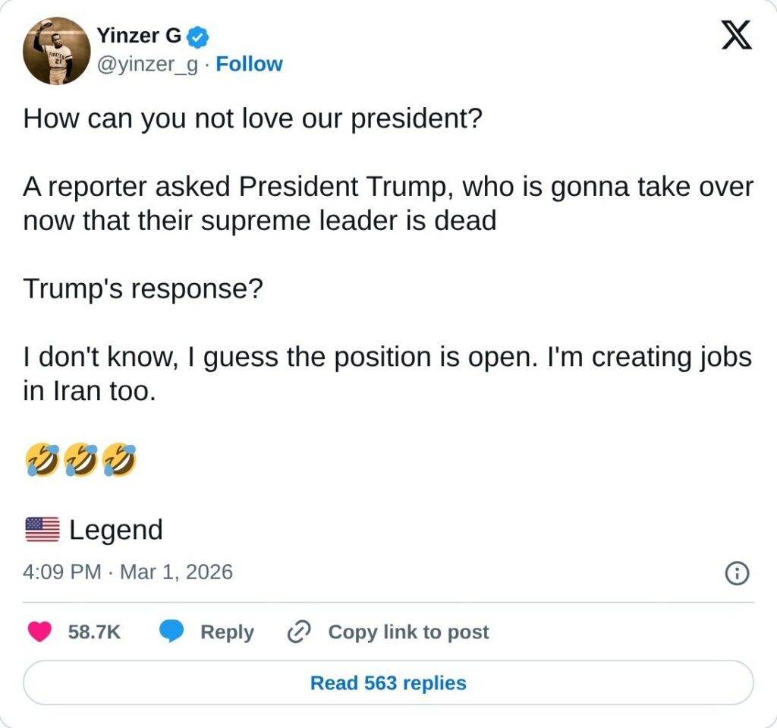
Task: Click the reply speech bubble icon
Action: (x=171, y=632)
